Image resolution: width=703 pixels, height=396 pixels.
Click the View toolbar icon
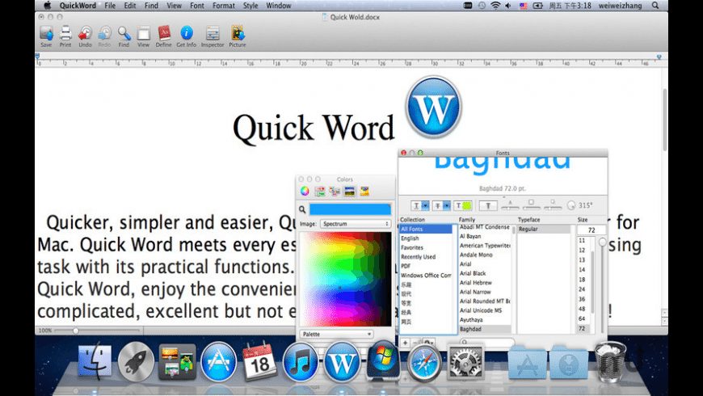[x=144, y=36]
